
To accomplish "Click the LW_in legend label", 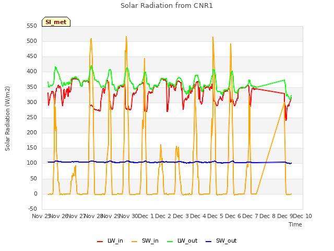I will [x=115, y=241].
